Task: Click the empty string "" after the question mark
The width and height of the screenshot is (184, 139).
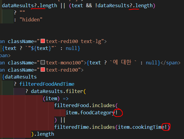Action: (22, 11)
